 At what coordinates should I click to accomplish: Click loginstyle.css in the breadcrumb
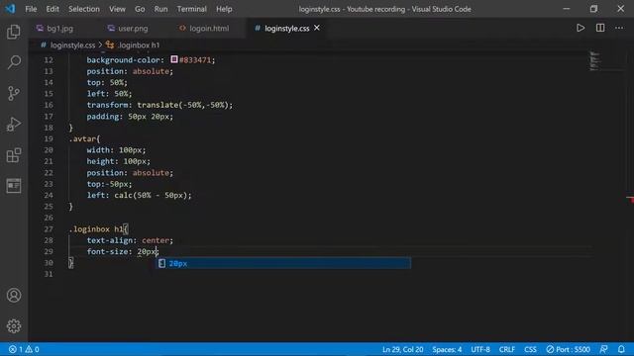(72, 45)
